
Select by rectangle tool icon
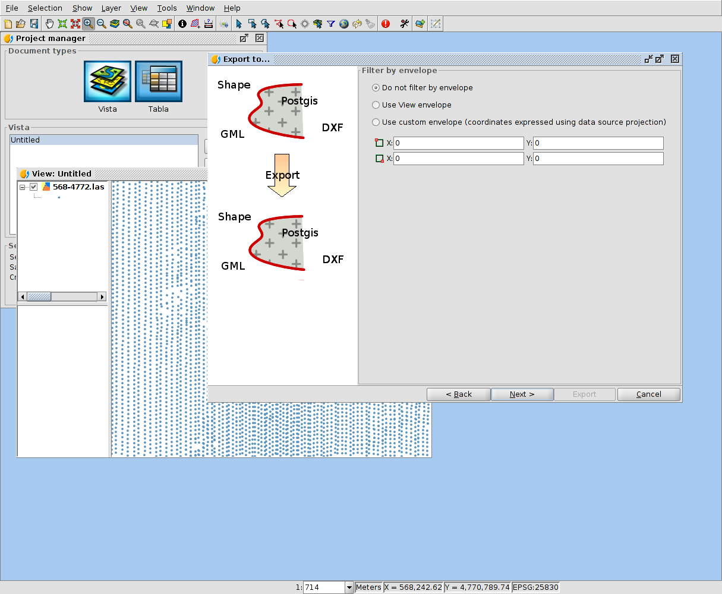(253, 24)
